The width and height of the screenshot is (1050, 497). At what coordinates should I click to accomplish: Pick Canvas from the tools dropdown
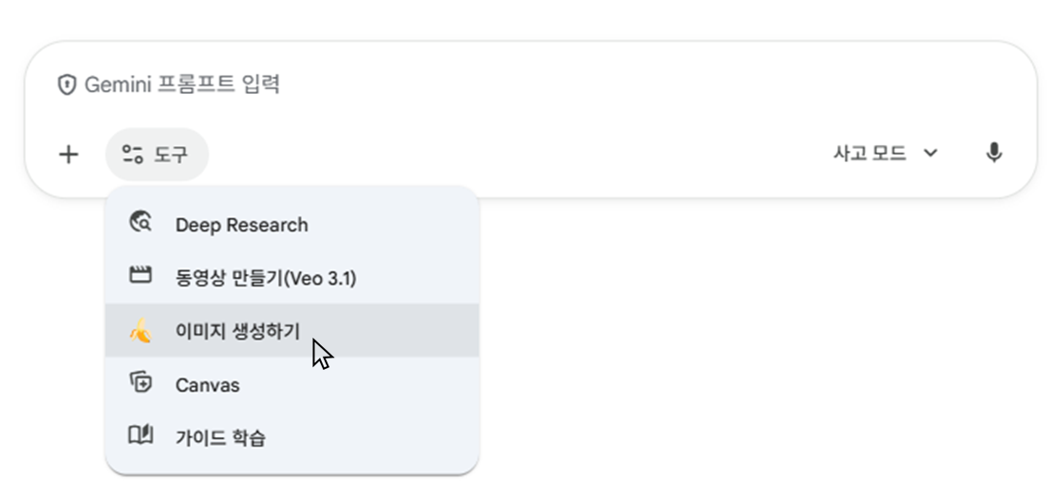click(x=207, y=385)
